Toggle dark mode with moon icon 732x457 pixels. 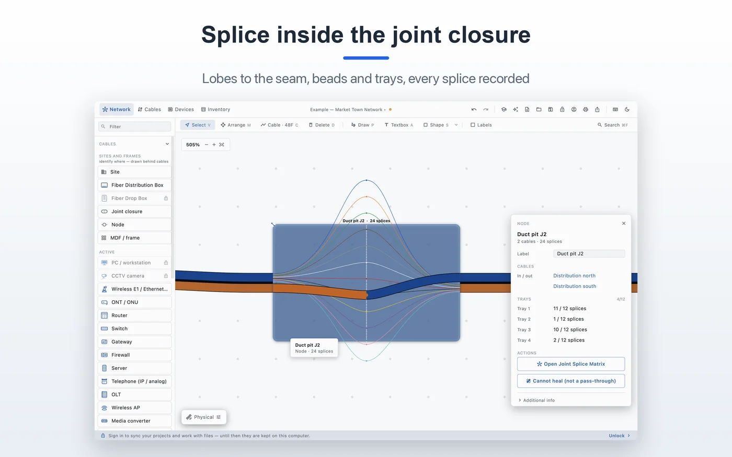(627, 110)
